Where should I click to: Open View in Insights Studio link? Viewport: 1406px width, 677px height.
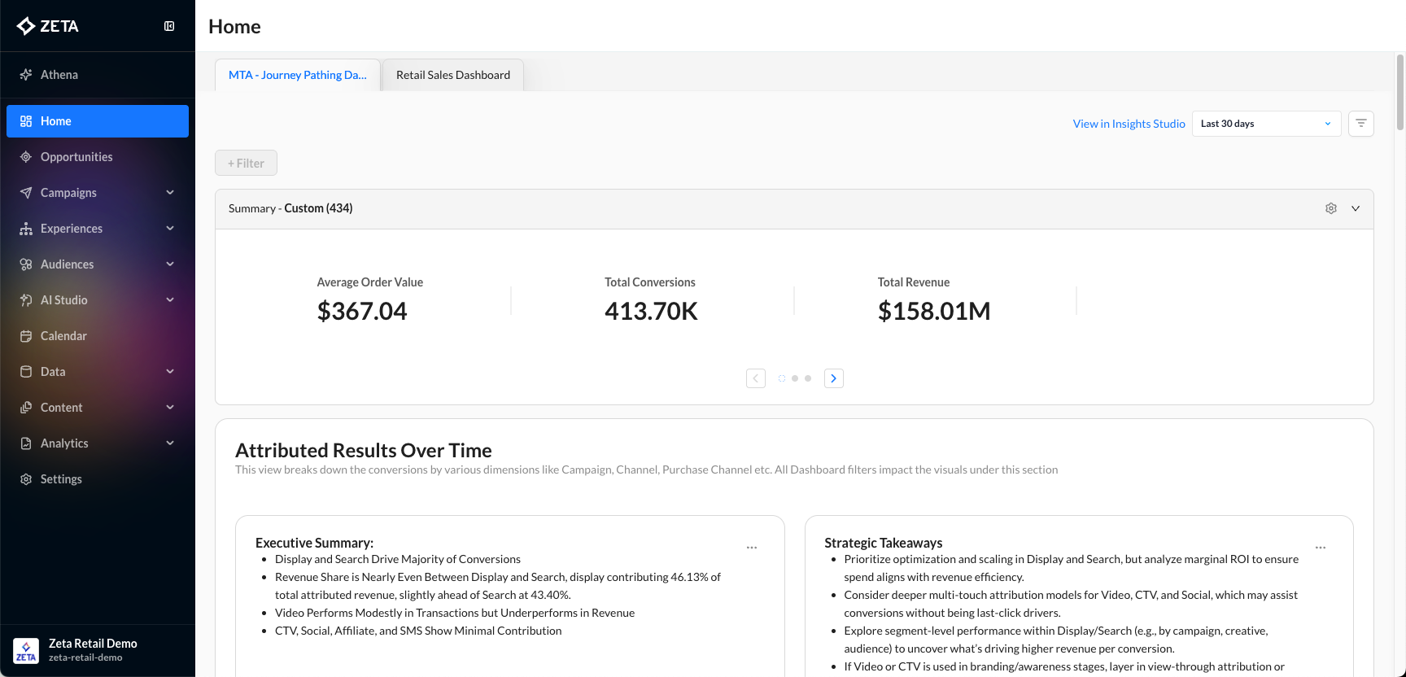(x=1129, y=124)
